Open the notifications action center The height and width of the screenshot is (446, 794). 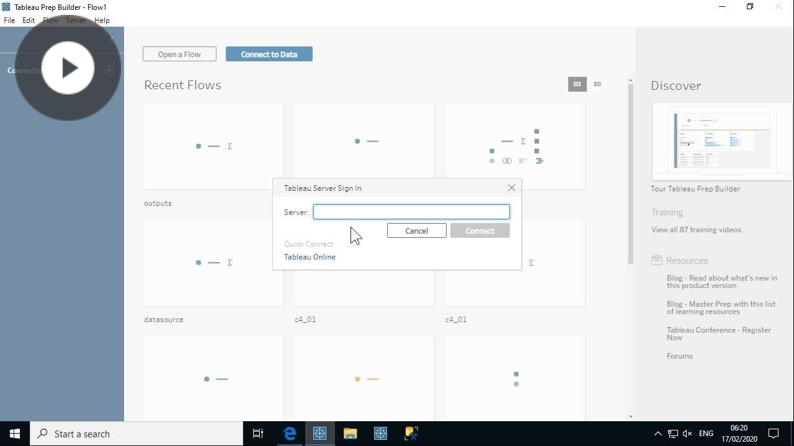[774, 434]
